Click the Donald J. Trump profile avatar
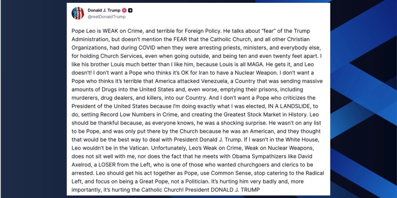The width and height of the screenshot is (397, 198). coord(78,13)
